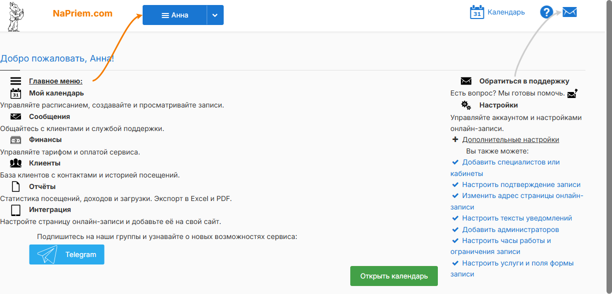This screenshot has width=612, height=294.
Task: Click the Добро пожаловать, Анна! heading
Action: click(57, 58)
